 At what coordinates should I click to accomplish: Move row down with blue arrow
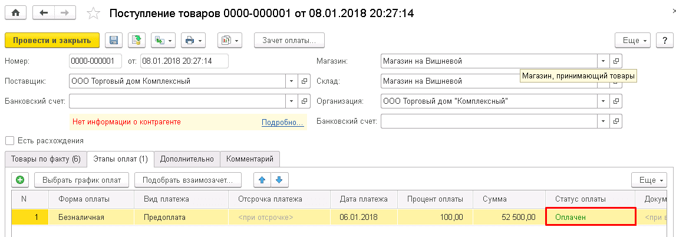[x=279, y=180]
